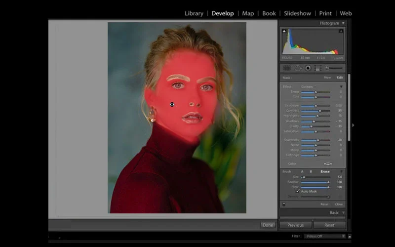Click the Color swatch in the effect panel
Image resolution: width=395 pixels, height=247 pixels.
(327, 164)
